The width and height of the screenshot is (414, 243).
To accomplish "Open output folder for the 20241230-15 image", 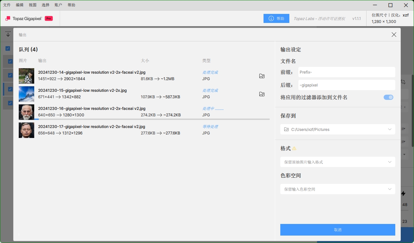I will 262,94.
